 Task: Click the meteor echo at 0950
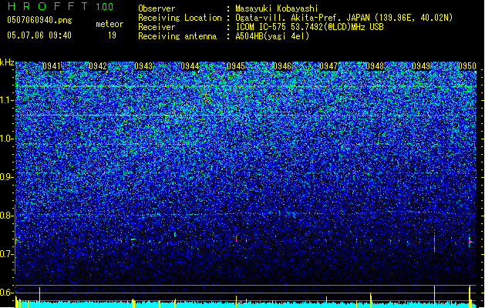point(470,241)
